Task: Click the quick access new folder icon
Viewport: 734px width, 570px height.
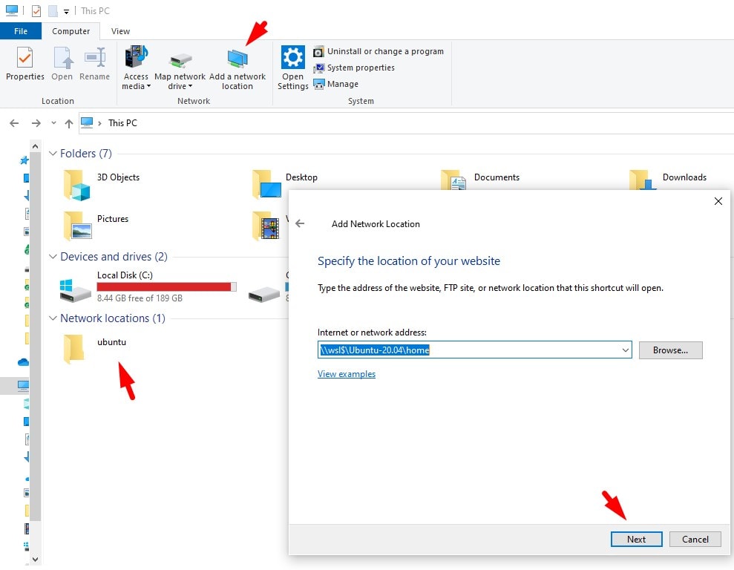Action: point(53,11)
